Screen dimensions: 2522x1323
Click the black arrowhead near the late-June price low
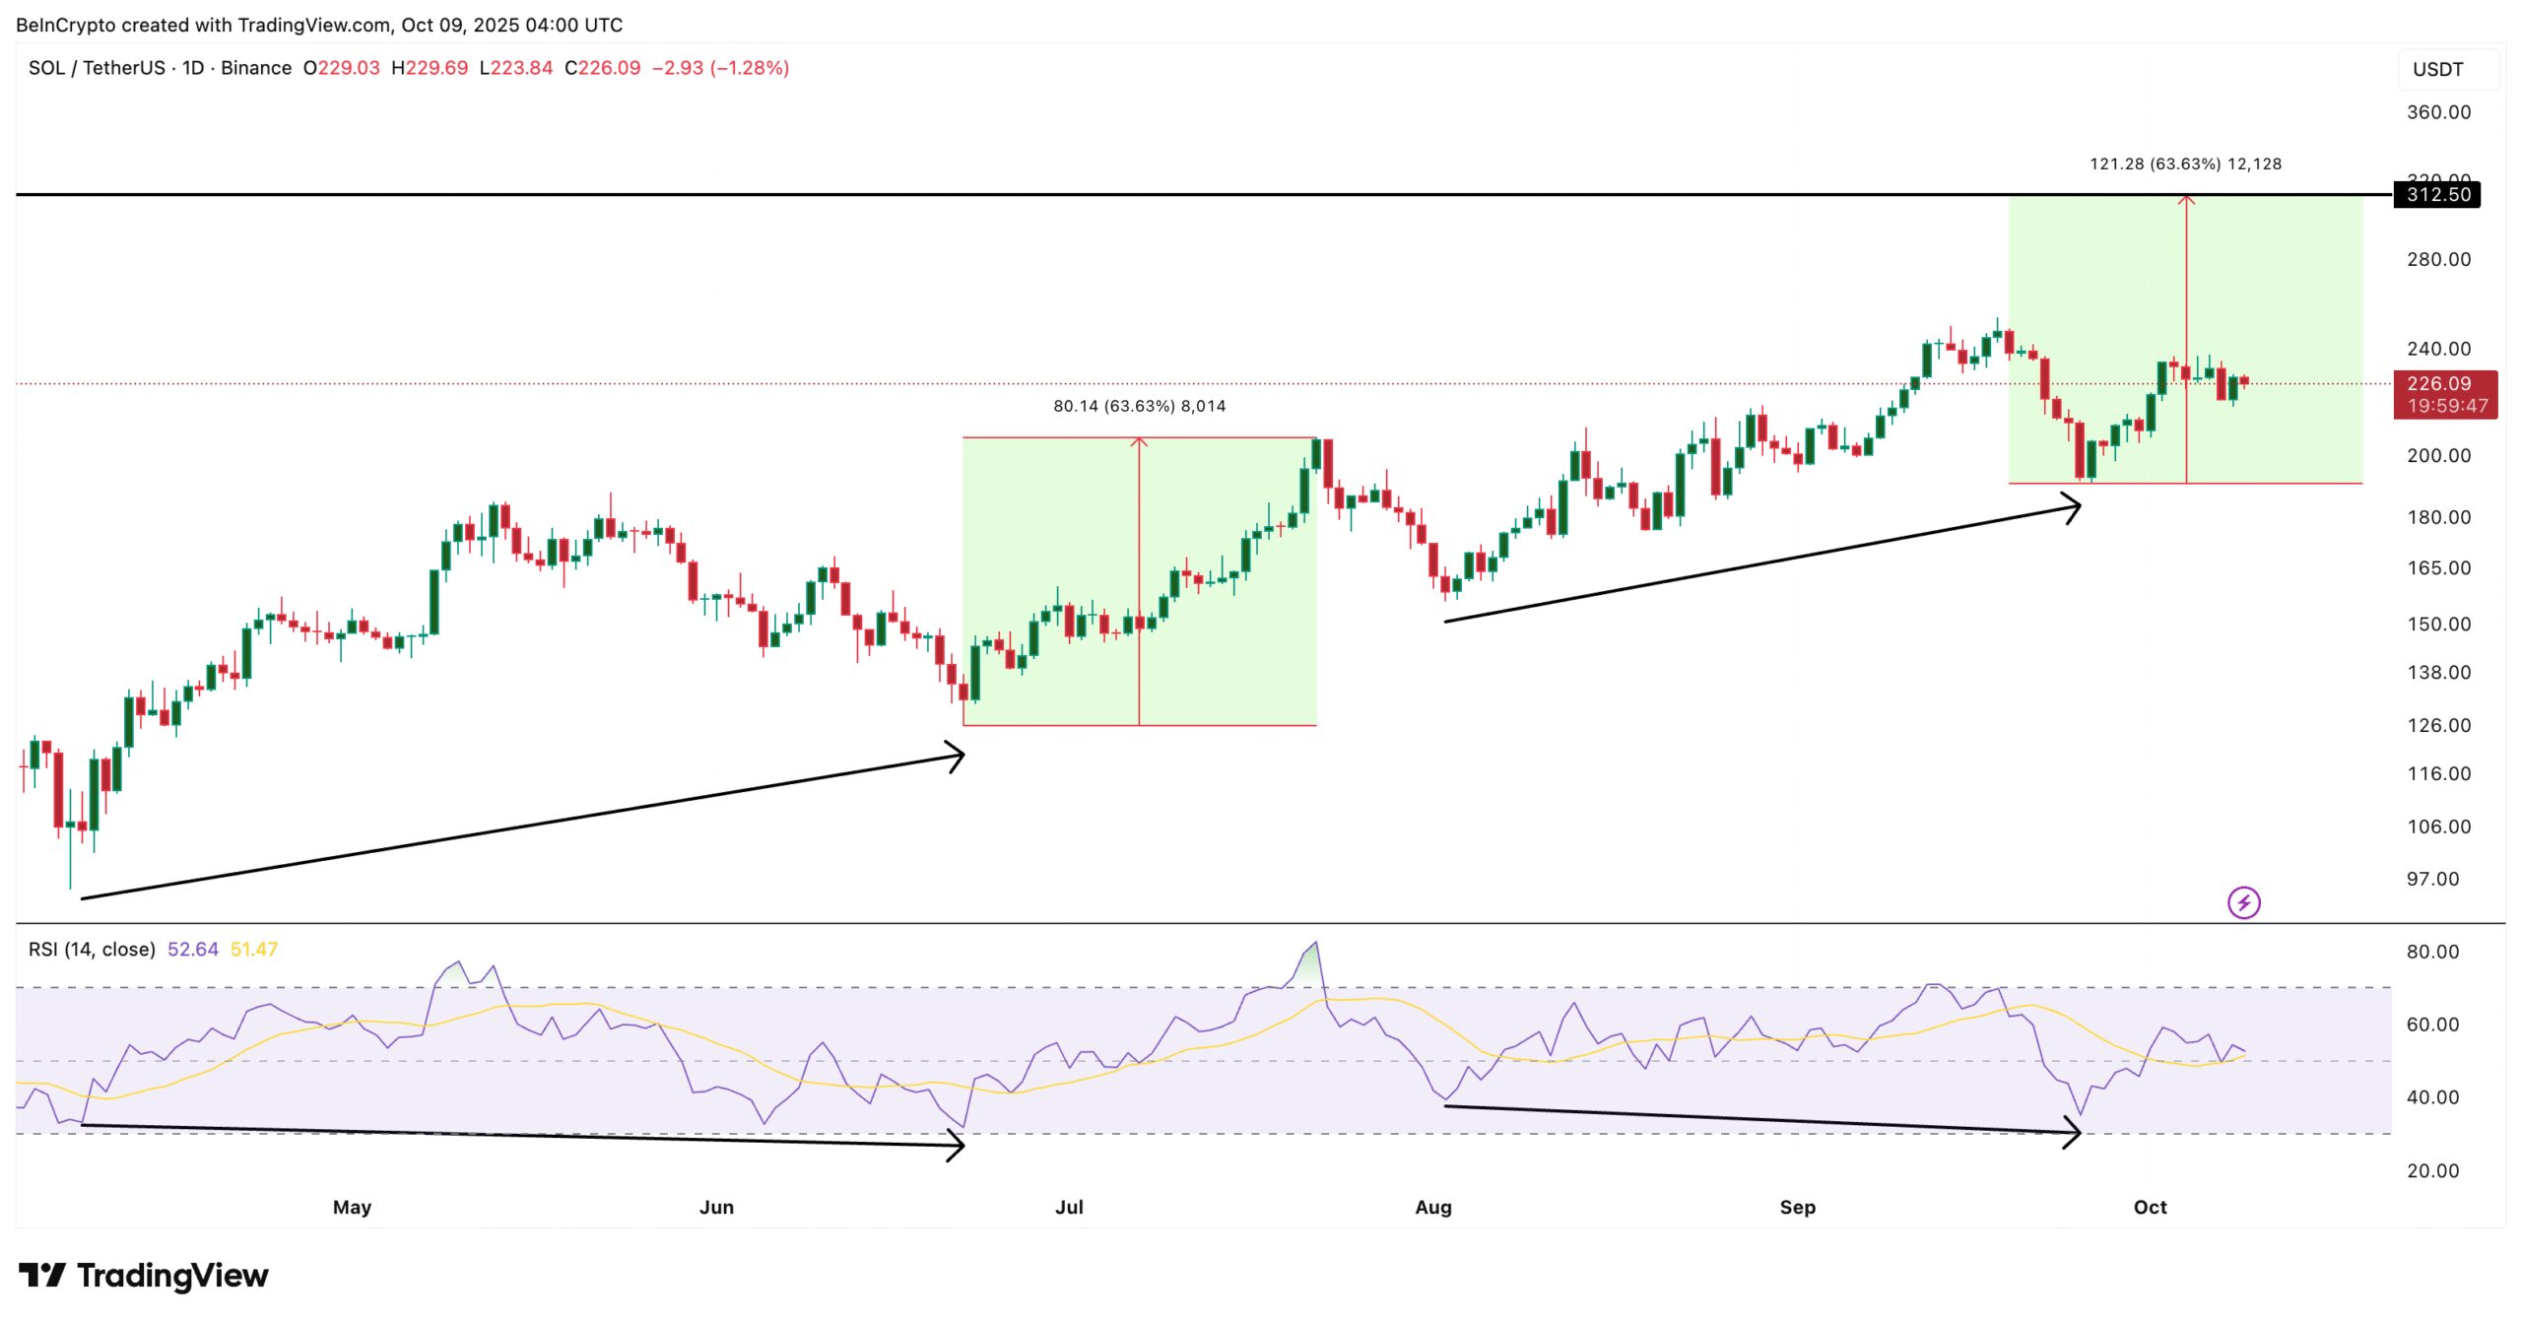coord(958,757)
